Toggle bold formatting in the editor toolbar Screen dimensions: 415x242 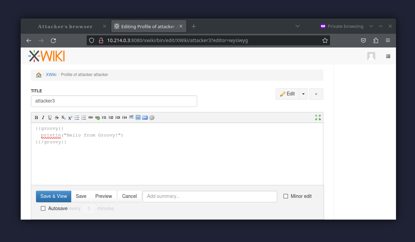(36, 117)
